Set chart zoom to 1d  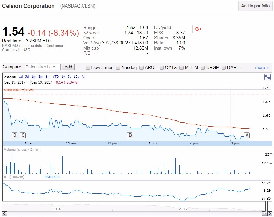point(21,77)
